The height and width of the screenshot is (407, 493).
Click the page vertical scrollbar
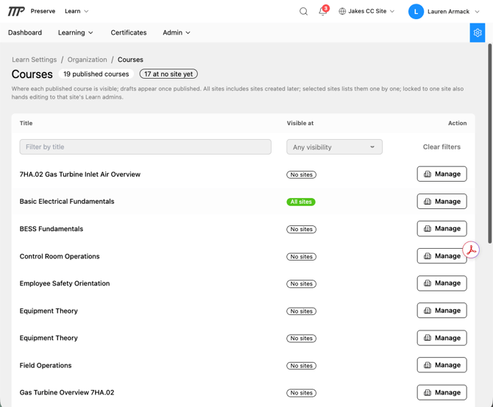(489, 144)
